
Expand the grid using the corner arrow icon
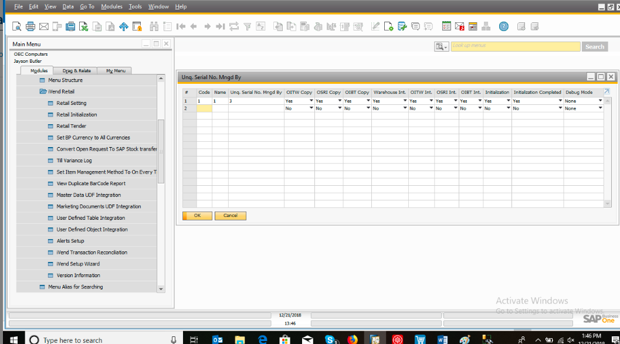[x=607, y=91]
